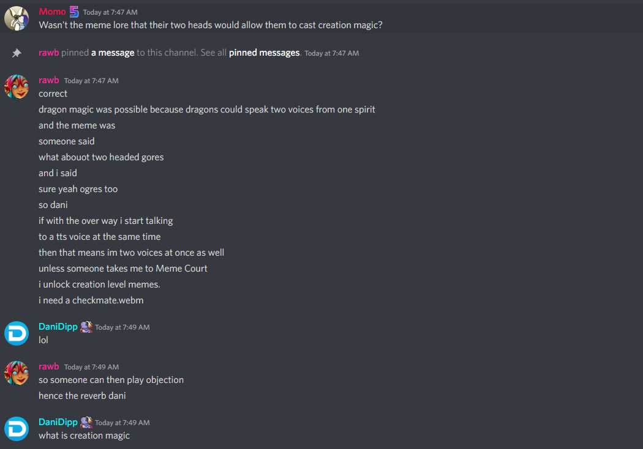
Task: Click DaniDipp's role badge by 'lol' message
Action: pos(86,327)
